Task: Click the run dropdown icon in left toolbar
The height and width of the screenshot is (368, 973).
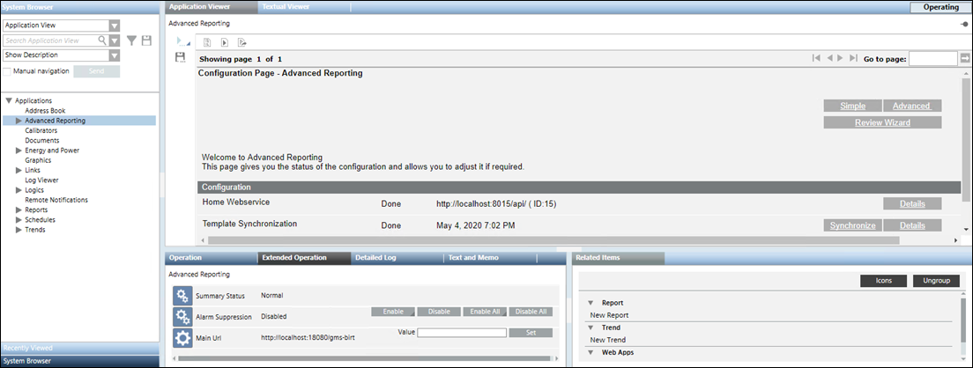Action: 182,41
